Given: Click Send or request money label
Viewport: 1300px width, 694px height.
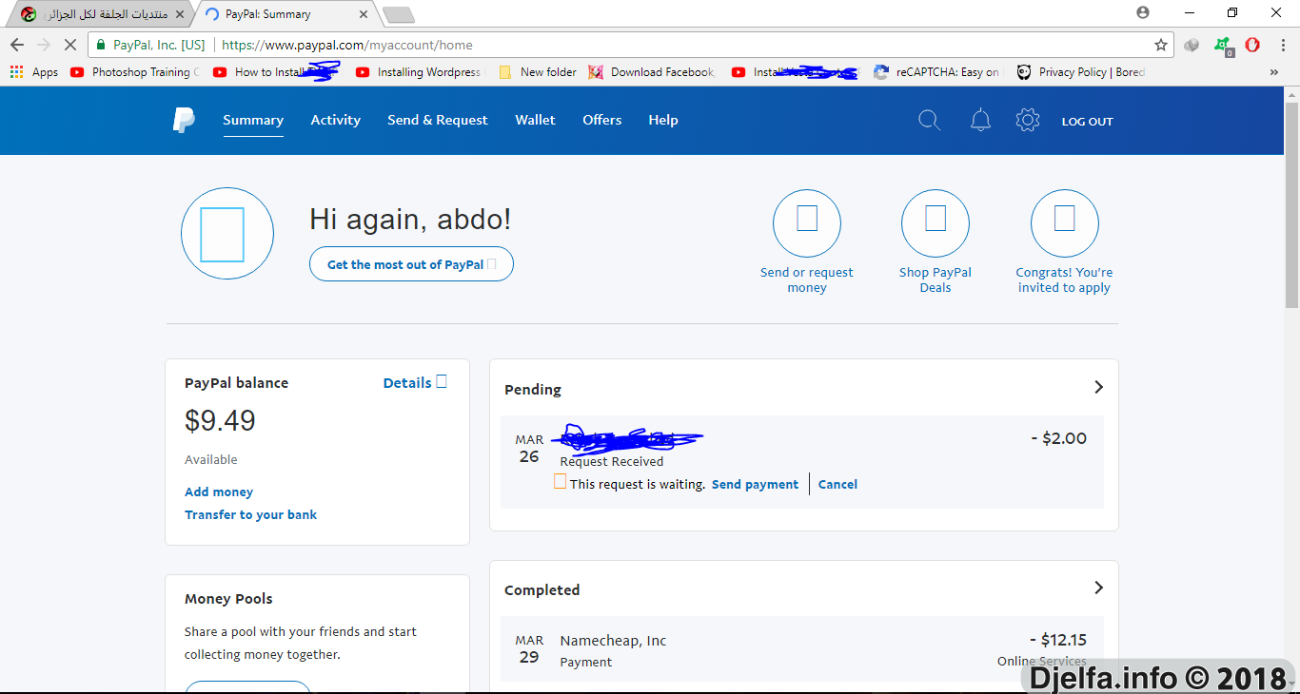Looking at the screenshot, I should pyautogui.click(x=807, y=280).
